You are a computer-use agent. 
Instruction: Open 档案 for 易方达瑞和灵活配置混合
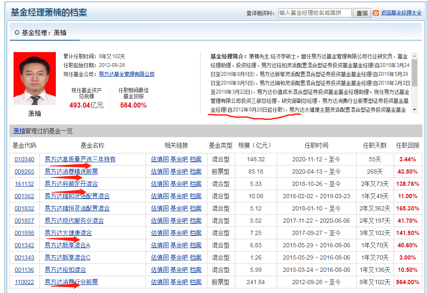click(195, 196)
